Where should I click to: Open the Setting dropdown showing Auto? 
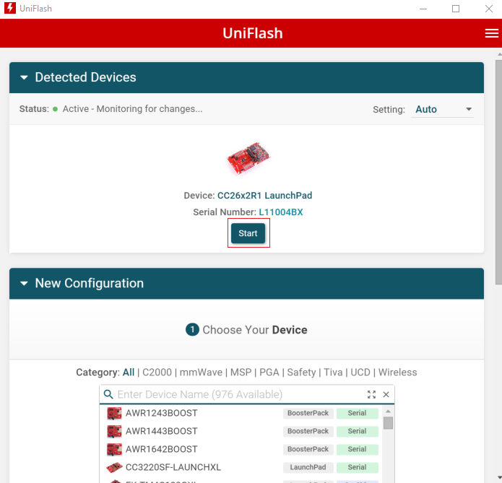coord(443,110)
